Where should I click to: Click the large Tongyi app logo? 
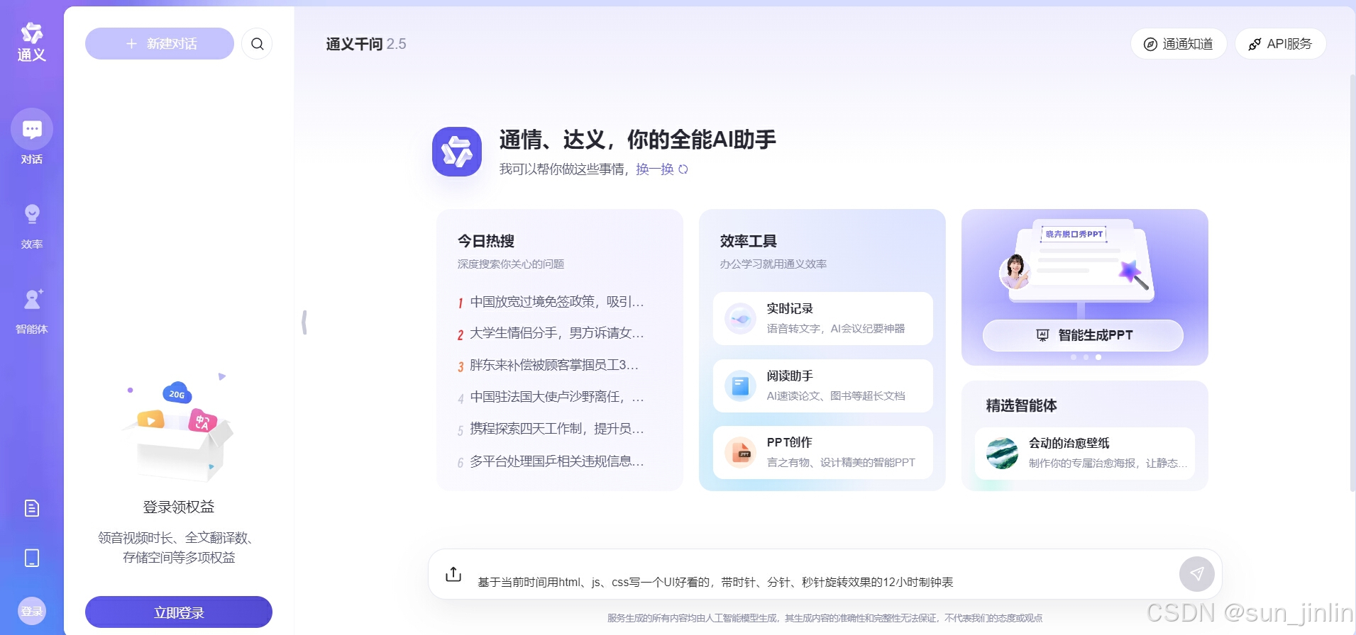pyautogui.click(x=457, y=152)
